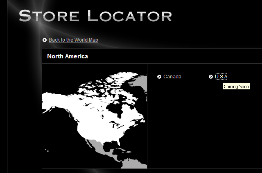
Task: Go back to the World Map
Action: [73, 40]
